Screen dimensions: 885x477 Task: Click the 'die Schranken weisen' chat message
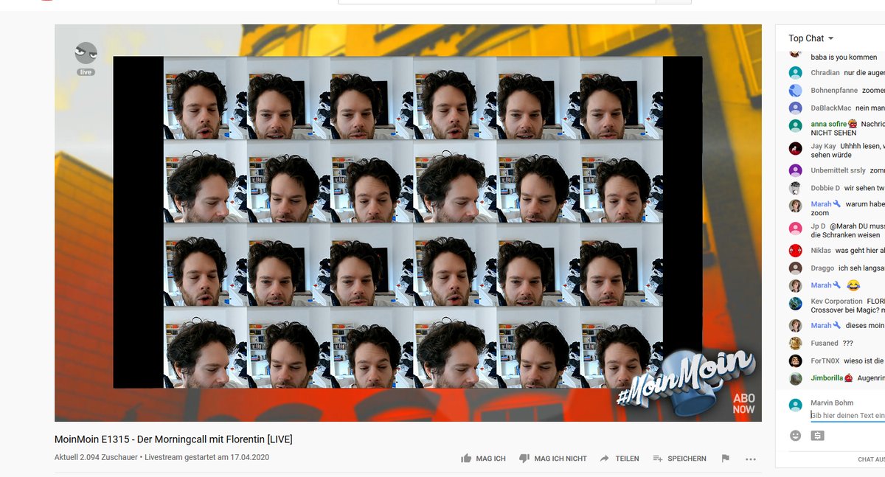coord(845,235)
